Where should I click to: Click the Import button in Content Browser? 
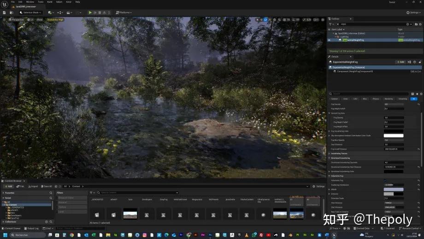coord(33,186)
